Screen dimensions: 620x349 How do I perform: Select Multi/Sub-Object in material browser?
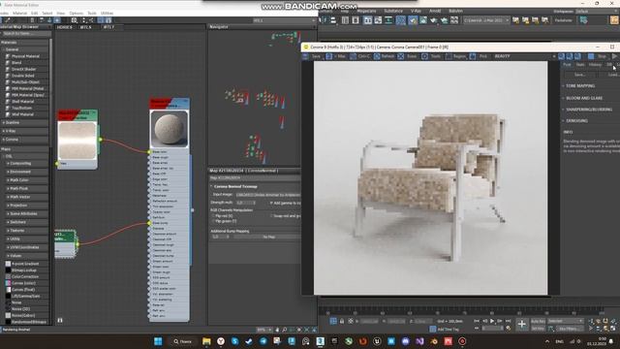(25, 82)
